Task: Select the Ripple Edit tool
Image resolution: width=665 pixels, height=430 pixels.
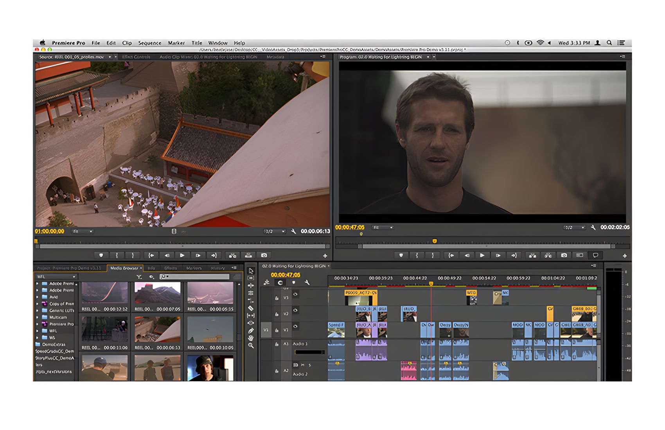Action: (x=251, y=285)
